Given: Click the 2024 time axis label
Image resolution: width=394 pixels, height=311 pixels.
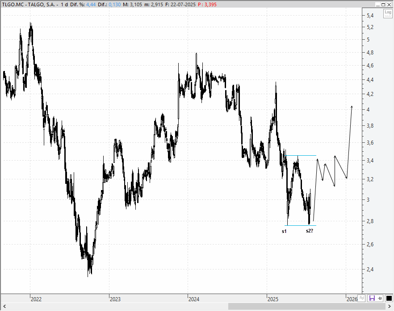Looking at the screenshot, I should (x=194, y=299).
